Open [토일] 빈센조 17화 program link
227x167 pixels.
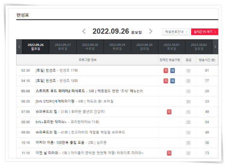coord(57,70)
